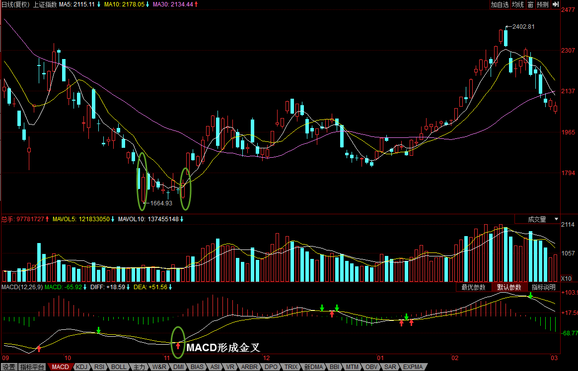Select the MTM tab
The image size is (578, 371).
[353, 367]
